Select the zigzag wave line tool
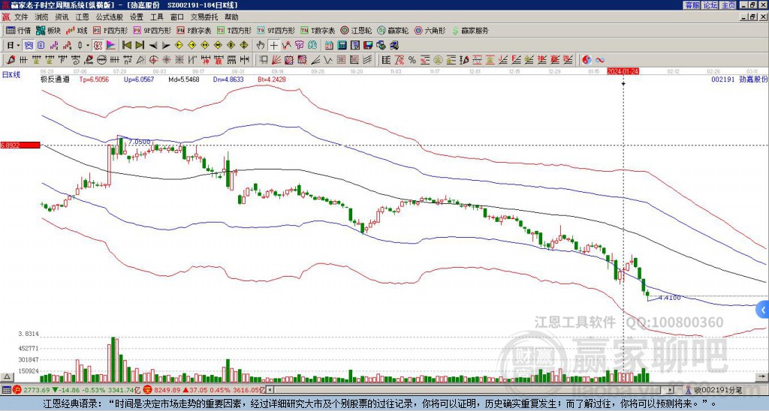The height and width of the screenshot is (411, 769). [x=327, y=60]
